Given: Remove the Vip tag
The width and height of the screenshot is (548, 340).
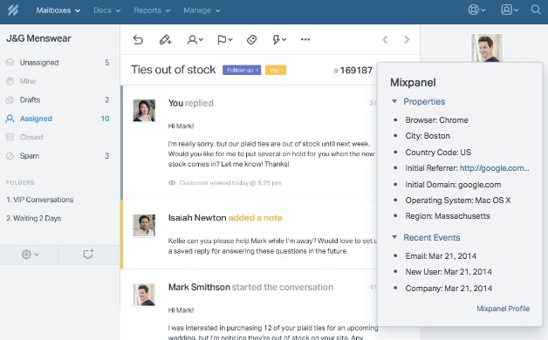Looking at the screenshot, I should click(282, 70).
